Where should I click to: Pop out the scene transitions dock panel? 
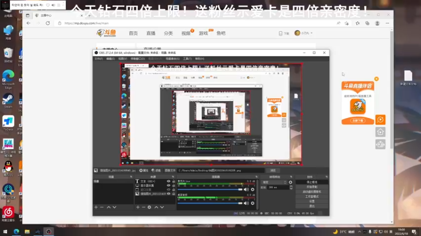point(291,177)
